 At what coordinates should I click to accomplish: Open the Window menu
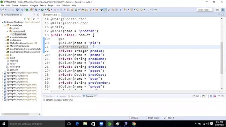click(x=66, y=6)
